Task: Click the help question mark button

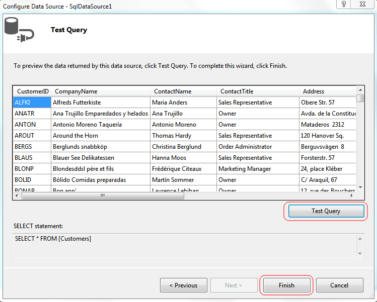Action: coord(344,5)
